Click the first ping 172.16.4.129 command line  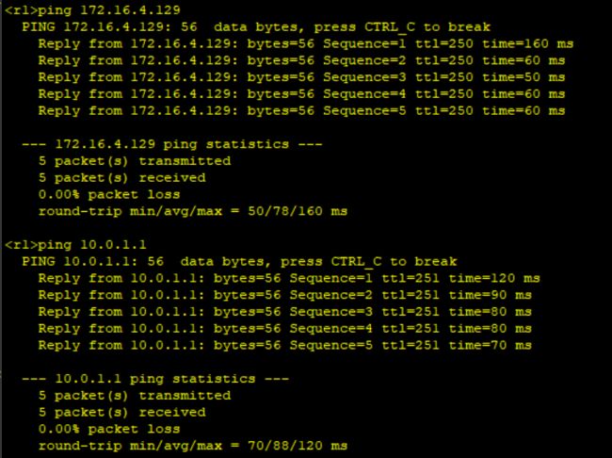(93, 10)
